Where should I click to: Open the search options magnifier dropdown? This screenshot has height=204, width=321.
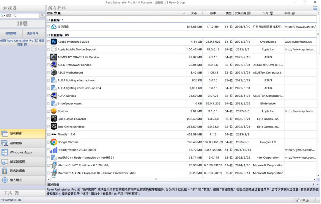(x=3, y=15)
